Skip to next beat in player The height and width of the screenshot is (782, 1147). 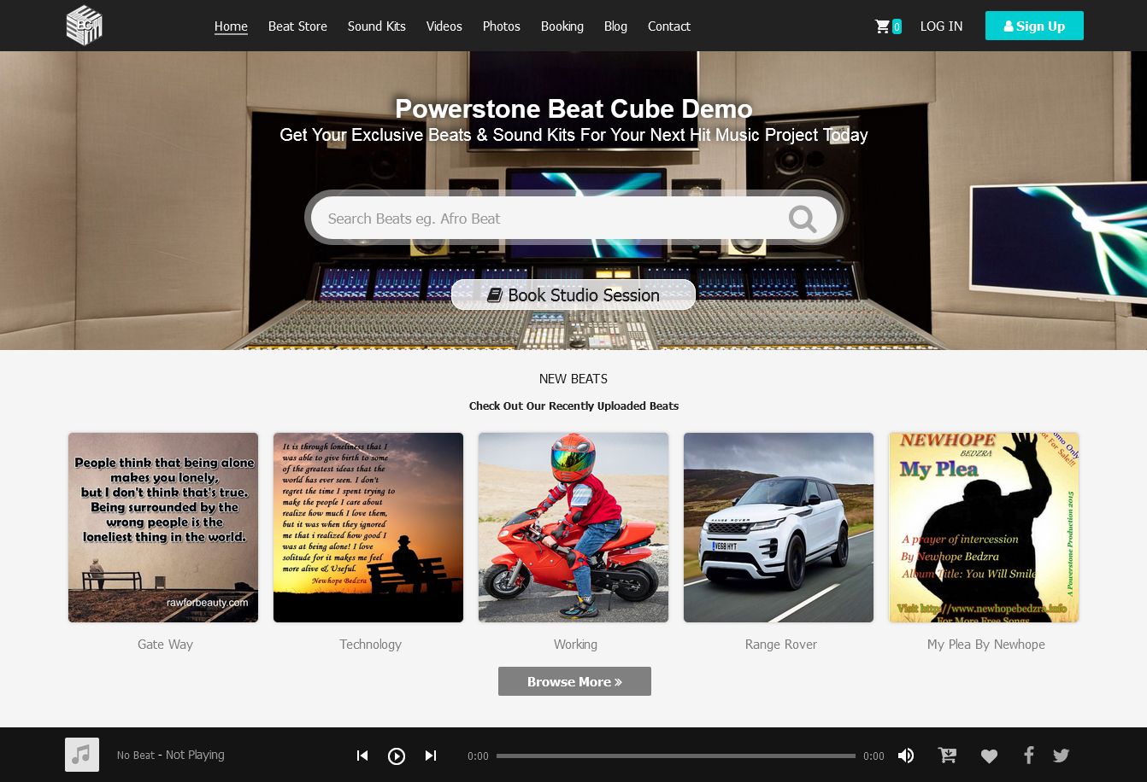click(431, 756)
